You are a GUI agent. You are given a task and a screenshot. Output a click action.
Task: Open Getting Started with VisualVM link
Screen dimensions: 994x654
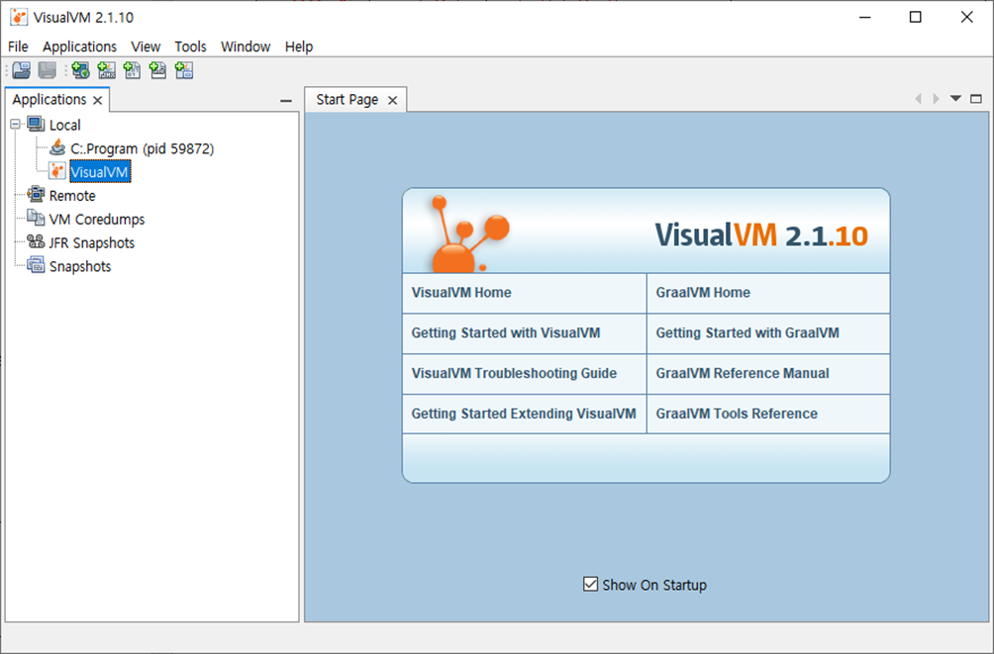[506, 332]
